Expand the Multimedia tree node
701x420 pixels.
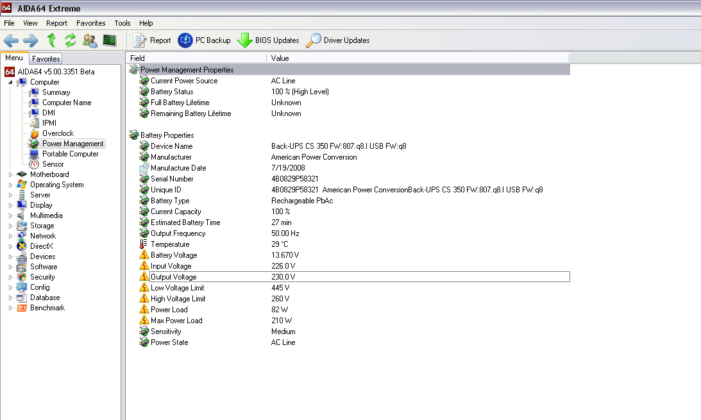coord(11,215)
